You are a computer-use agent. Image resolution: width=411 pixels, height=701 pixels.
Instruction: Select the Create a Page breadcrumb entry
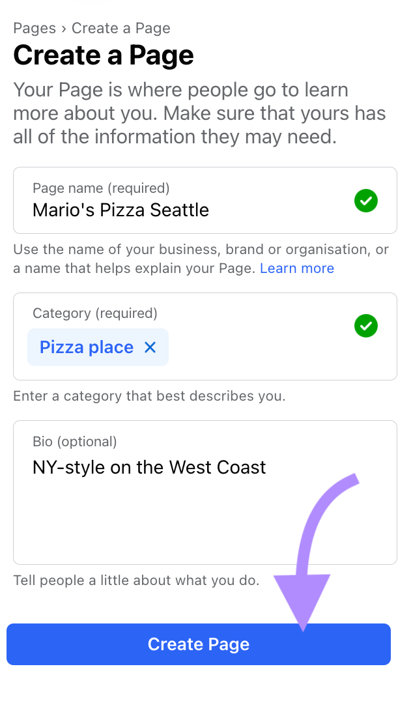[x=120, y=28]
